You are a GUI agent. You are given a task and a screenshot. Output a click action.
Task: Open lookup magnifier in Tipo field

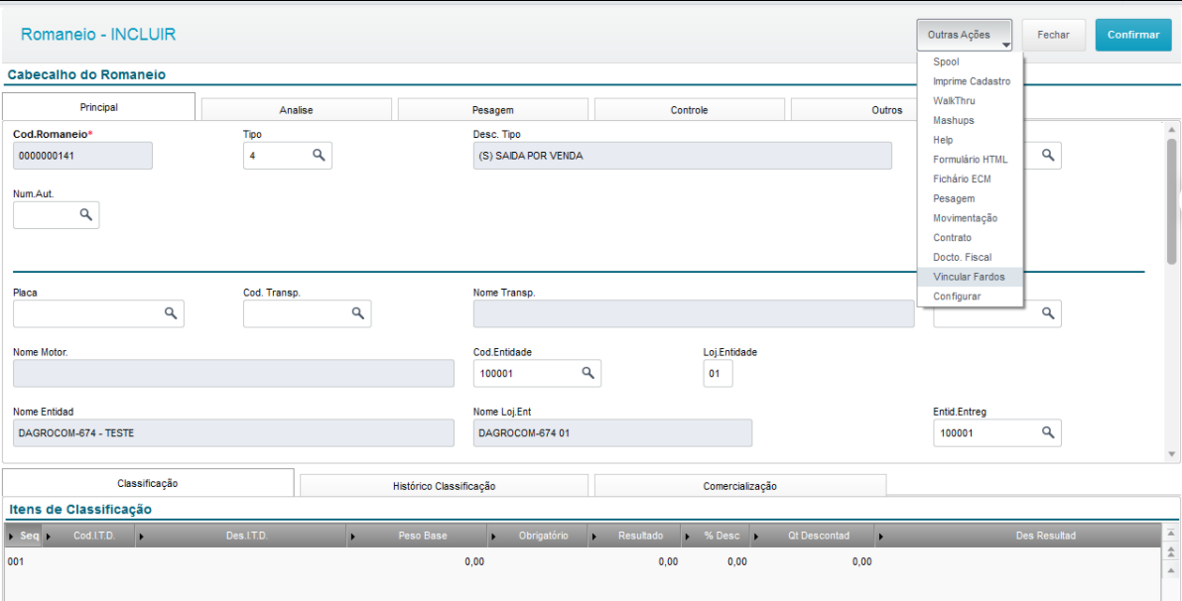point(319,155)
